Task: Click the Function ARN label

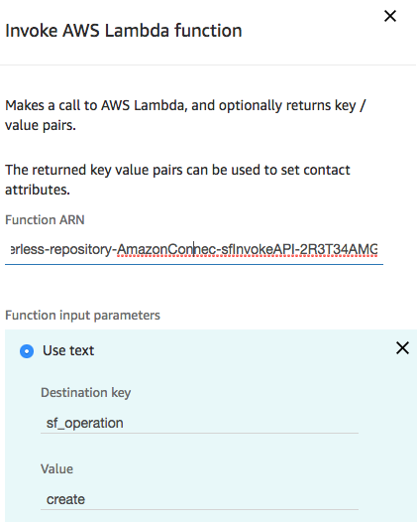Action: click(45, 220)
